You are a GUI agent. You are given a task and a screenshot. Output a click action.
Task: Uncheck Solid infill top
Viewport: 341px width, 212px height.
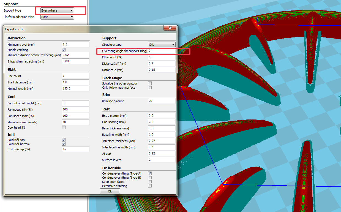[x=64, y=140]
